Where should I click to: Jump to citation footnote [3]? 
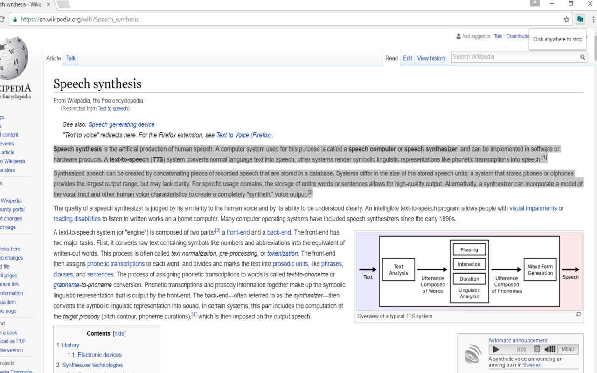(217, 230)
